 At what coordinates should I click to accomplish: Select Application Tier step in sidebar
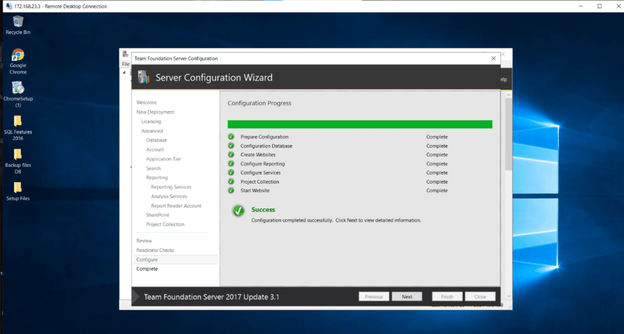click(163, 159)
